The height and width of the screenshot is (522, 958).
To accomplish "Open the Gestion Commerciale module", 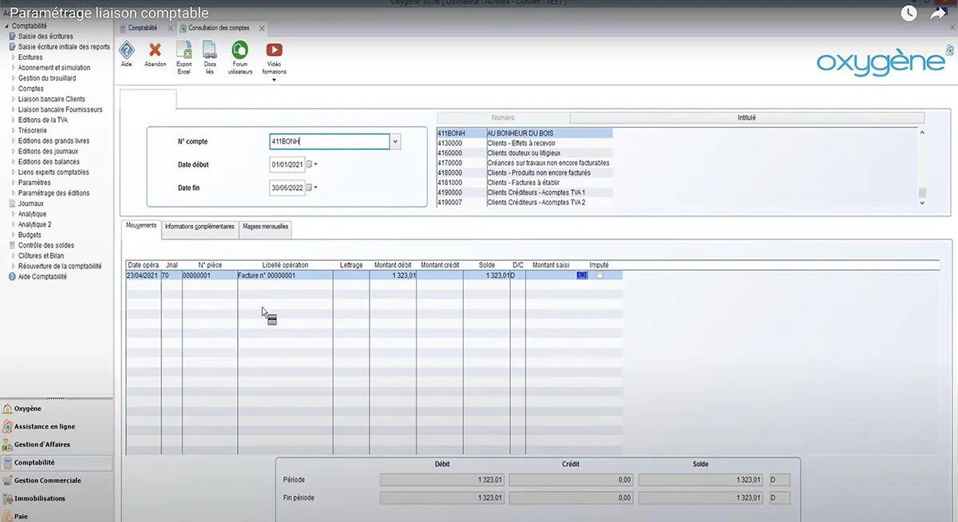I will (48, 480).
